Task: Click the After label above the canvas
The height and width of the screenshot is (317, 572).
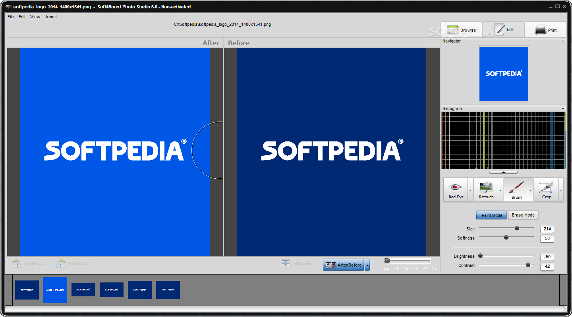Action: (211, 43)
